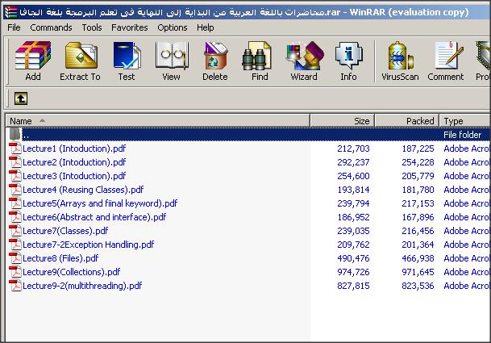Screen dimensions: 491x343
Task: Sort by the Name column header
Action: (x=158, y=121)
